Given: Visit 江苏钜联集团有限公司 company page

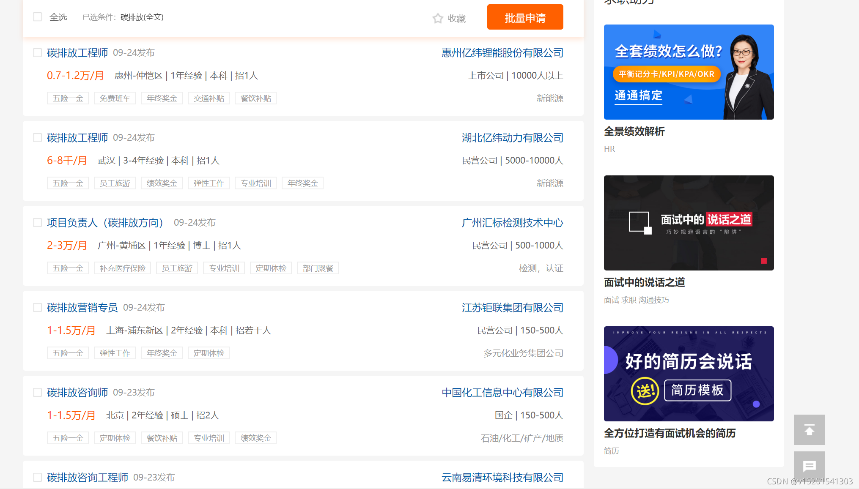Looking at the screenshot, I should click(x=513, y=307).
